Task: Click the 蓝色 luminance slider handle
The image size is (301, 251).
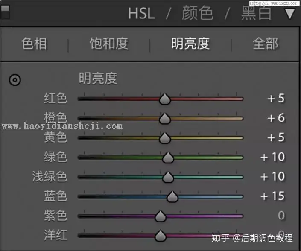Action: pyautogui.click(x=172, y=196)
